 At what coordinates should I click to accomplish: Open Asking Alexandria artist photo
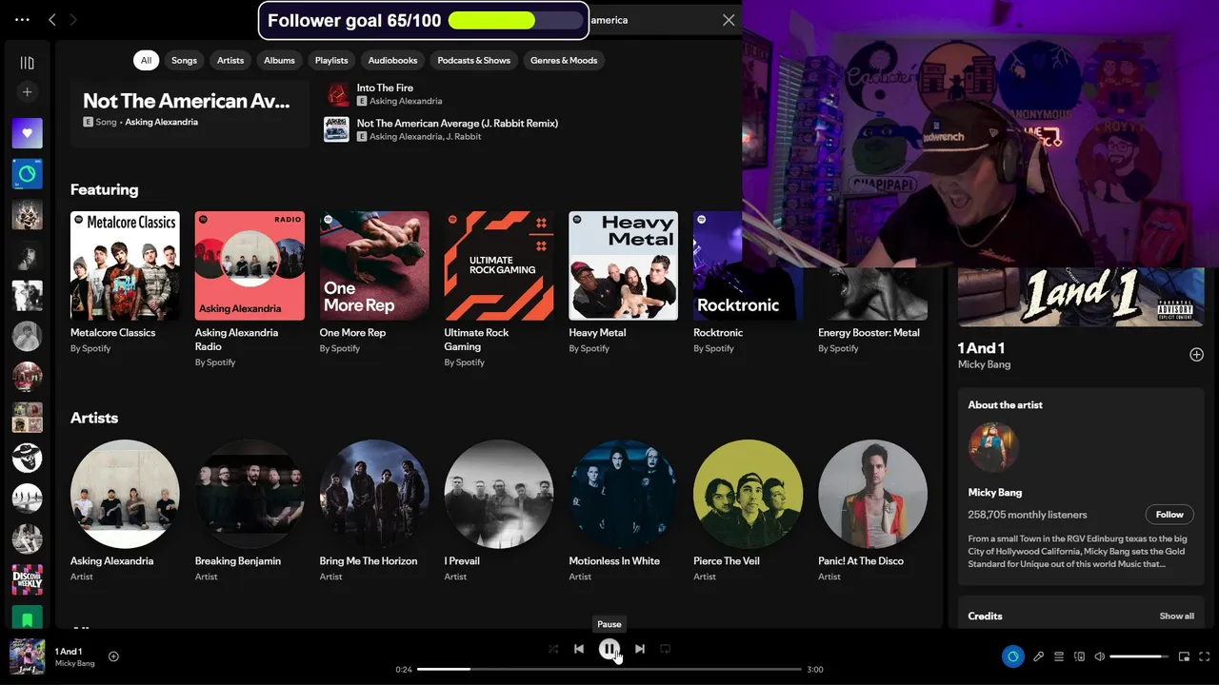coord(125,494)
